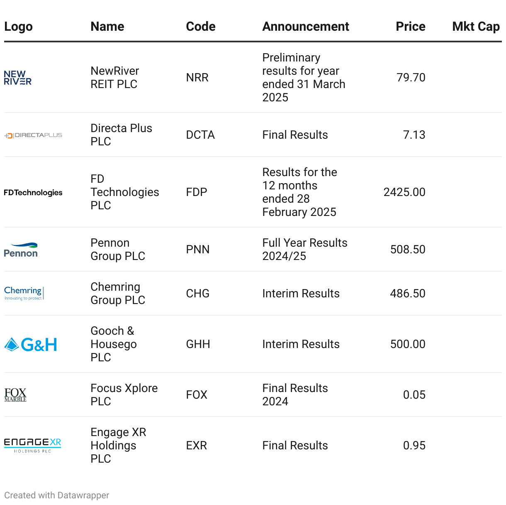Click the Price column header
The height and width of the screenshot is (505, 506).
coord(410,27)
